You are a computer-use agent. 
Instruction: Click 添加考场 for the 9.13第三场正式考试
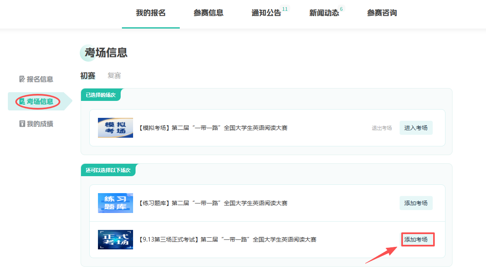(418, 239)
